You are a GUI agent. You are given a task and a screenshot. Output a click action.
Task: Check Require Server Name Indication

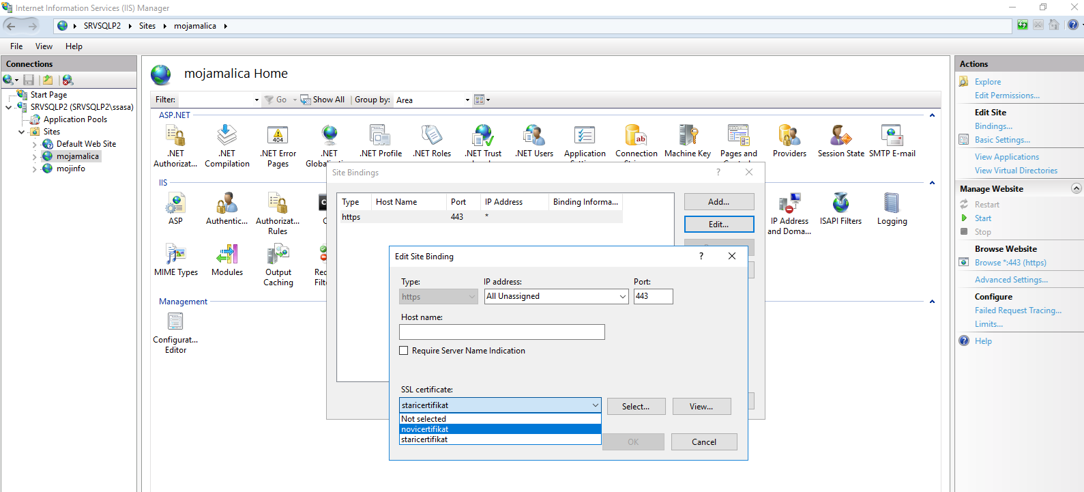pyautogui.click(x=404, y=351)
